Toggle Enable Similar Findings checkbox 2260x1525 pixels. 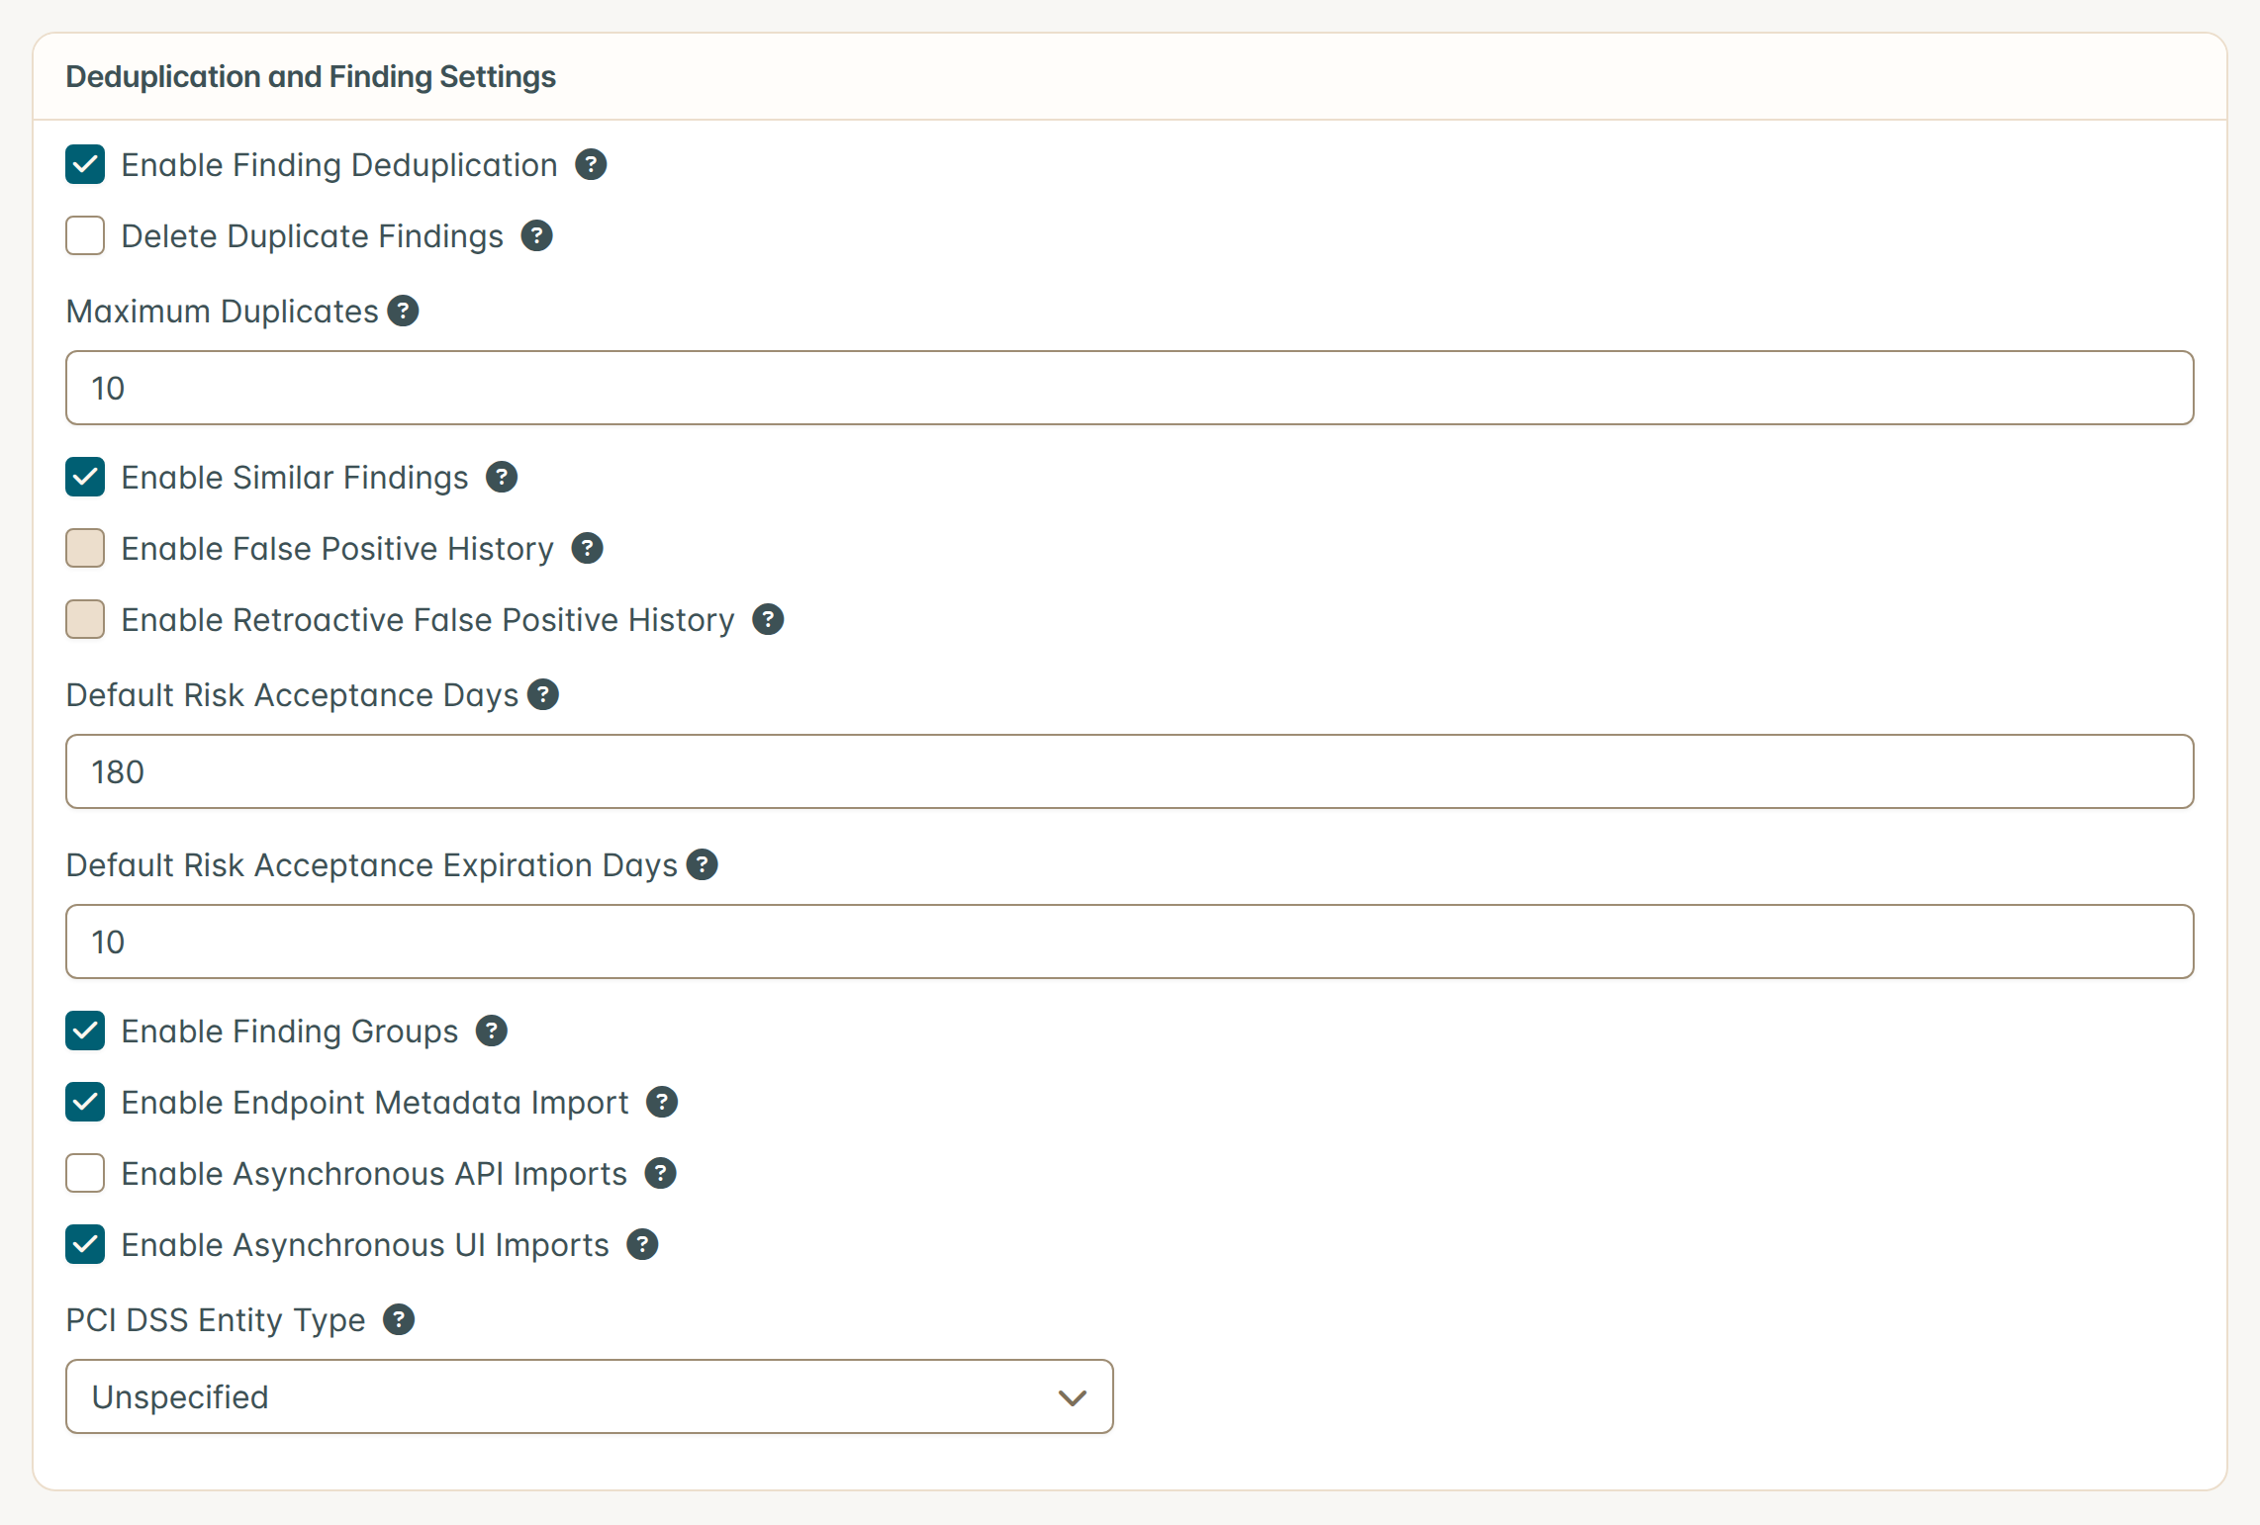click(x=85, y=477)
